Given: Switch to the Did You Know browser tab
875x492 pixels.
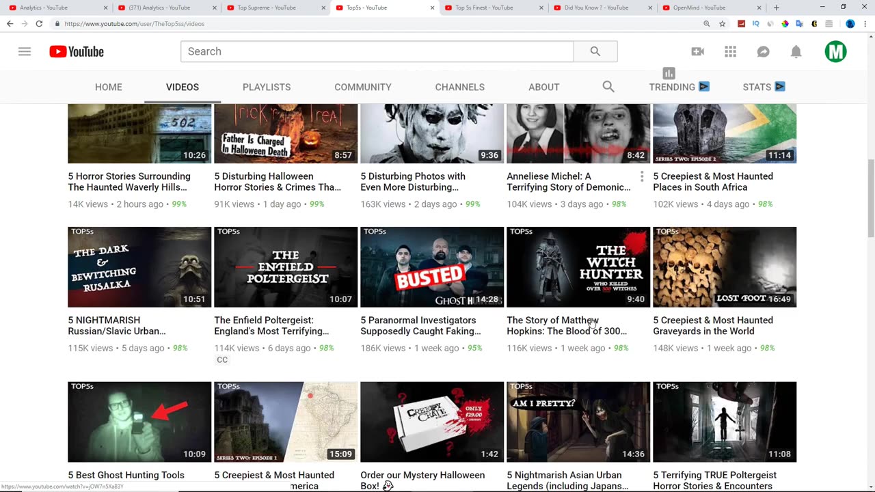Looking at the screenshot, I should click(x=602, y=8).
